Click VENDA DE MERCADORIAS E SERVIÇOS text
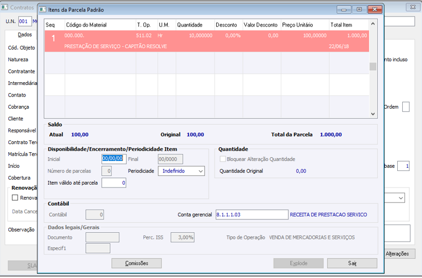422x278 pixels. point(312,238)
